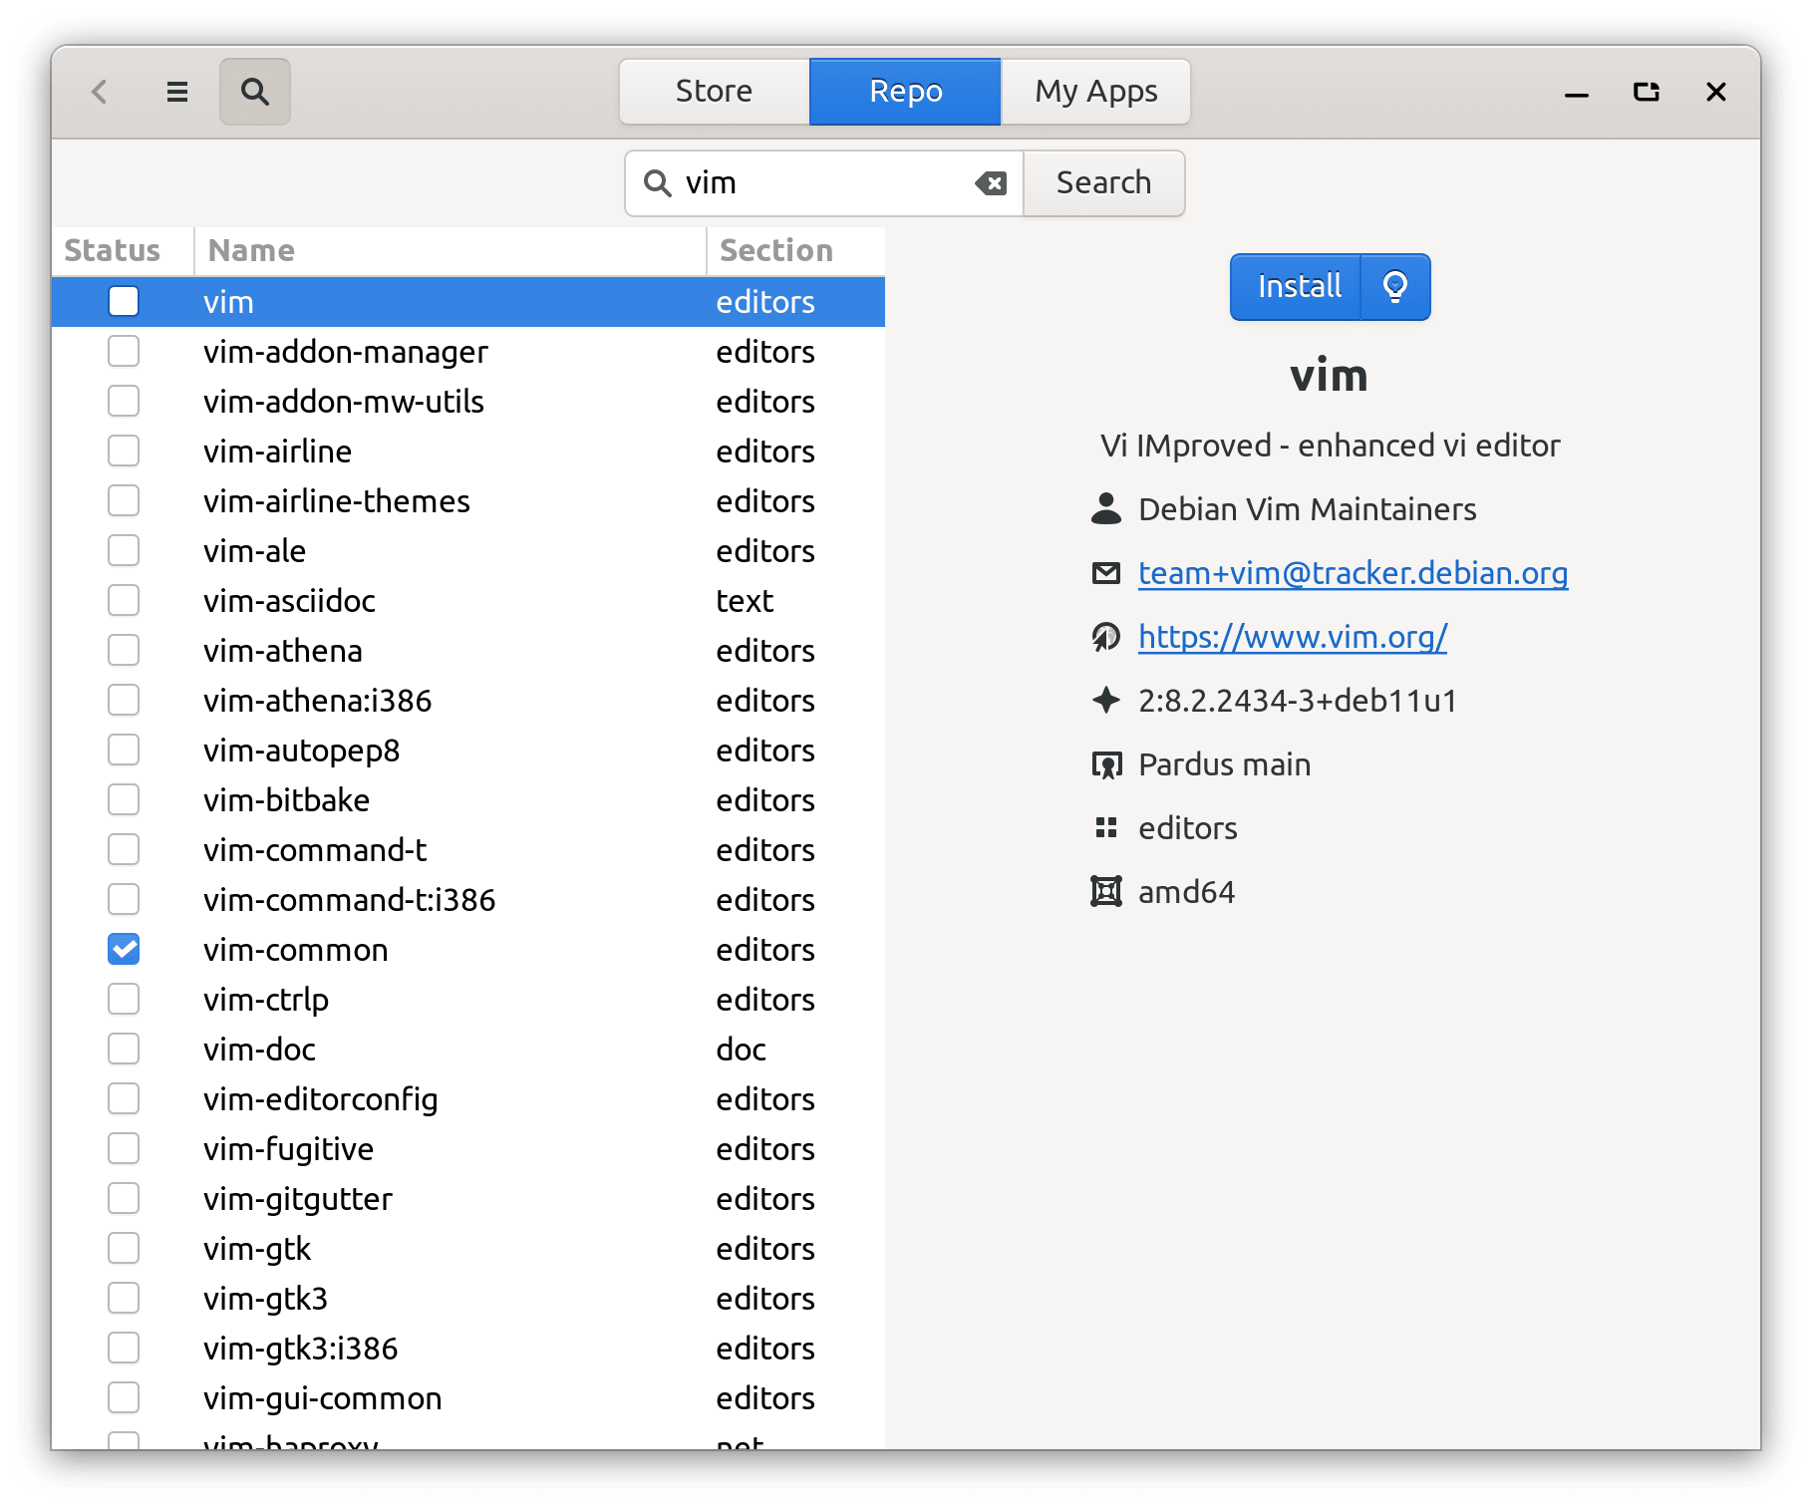The image size is (1812, 1507).
Task: Select the vim-asciidoc package name
Action: coord(289,600)
